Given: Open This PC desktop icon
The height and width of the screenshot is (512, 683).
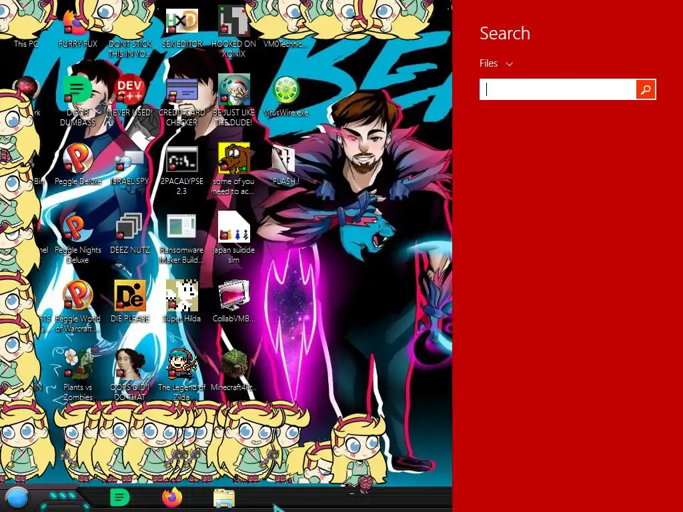Looking at the screenshot, I should 25,43.
